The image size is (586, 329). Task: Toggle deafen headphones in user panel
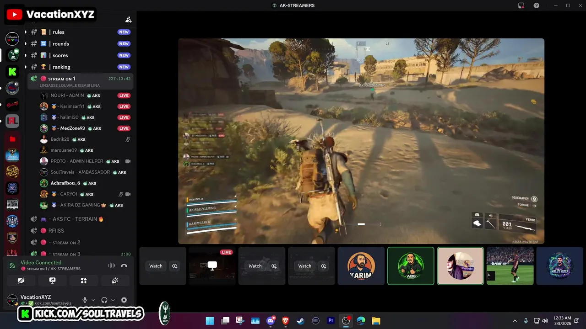click(104, 300)
